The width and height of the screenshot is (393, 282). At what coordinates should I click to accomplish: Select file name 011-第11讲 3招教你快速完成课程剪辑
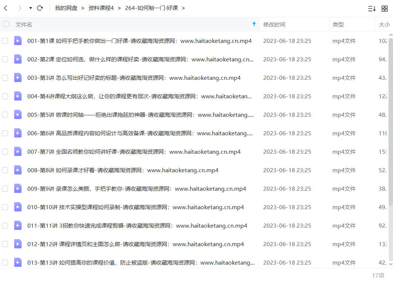(x=137, y=226)
